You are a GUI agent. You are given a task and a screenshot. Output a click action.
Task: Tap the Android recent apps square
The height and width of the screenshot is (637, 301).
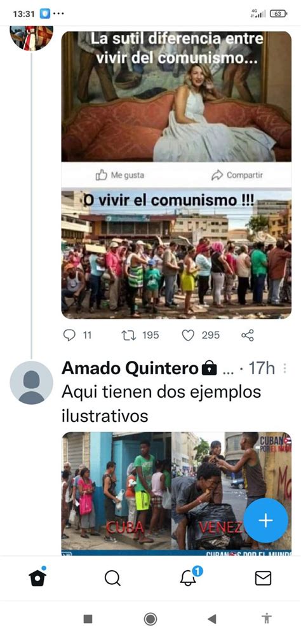[x=88, y=619]
